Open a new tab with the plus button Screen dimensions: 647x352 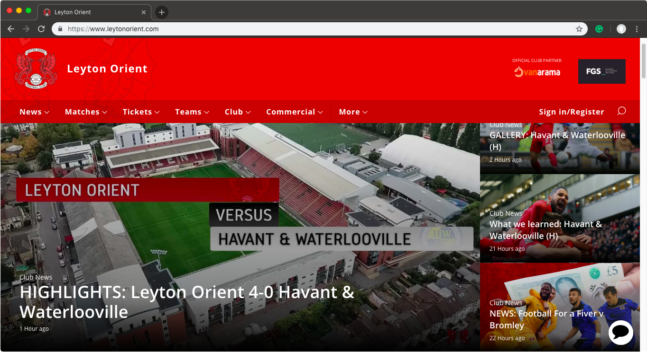162,12
